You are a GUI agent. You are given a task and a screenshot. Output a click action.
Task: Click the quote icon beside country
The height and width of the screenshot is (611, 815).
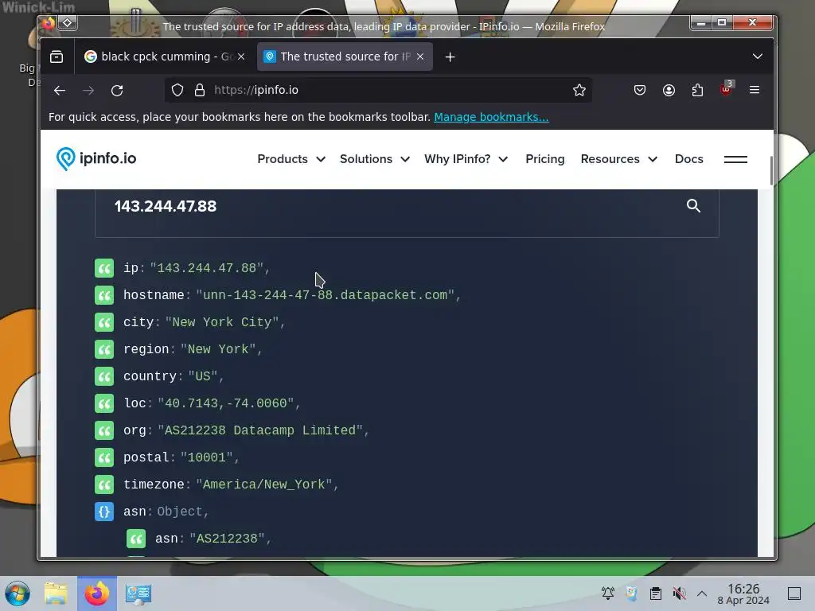(x=104, y=376)
